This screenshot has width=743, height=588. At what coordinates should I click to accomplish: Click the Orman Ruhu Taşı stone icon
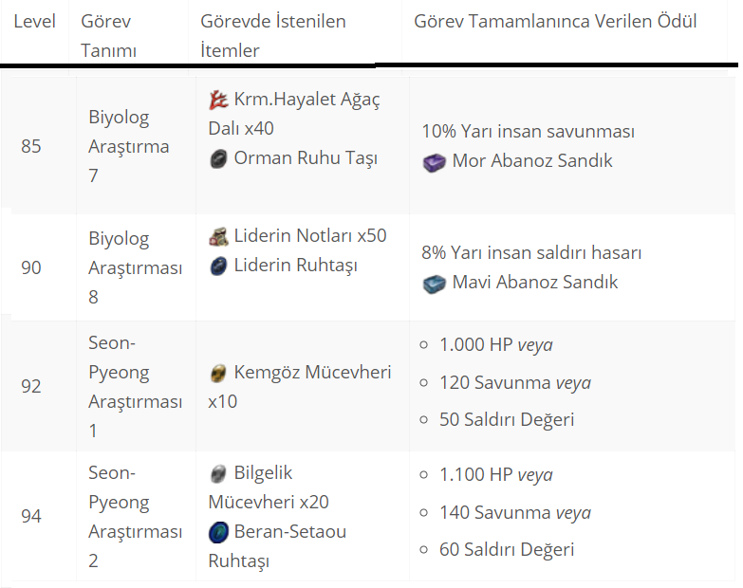pos(218,159)
